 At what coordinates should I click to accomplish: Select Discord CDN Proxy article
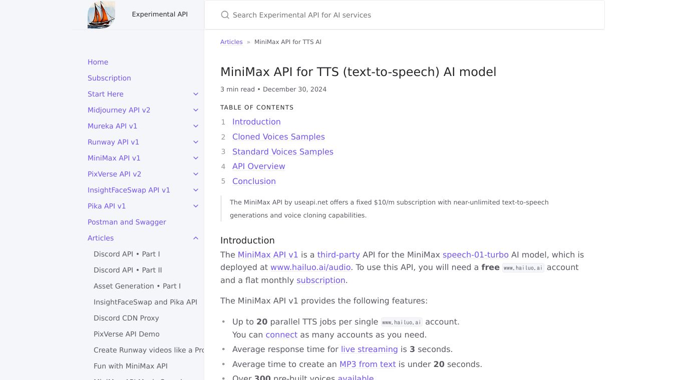tap(126, 318)
